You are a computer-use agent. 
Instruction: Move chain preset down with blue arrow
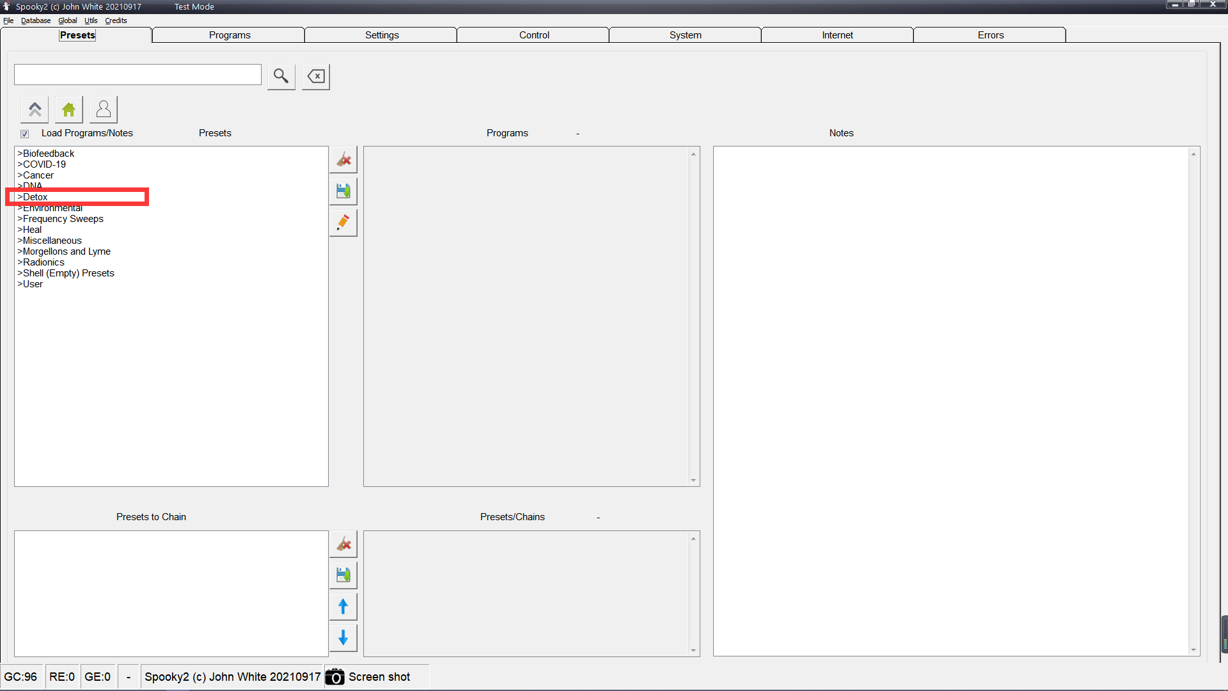click(x=343, y=638)
